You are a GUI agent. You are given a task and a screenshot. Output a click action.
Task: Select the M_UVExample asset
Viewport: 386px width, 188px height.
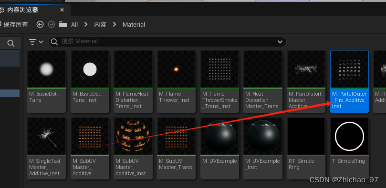[x=219, y=148]
